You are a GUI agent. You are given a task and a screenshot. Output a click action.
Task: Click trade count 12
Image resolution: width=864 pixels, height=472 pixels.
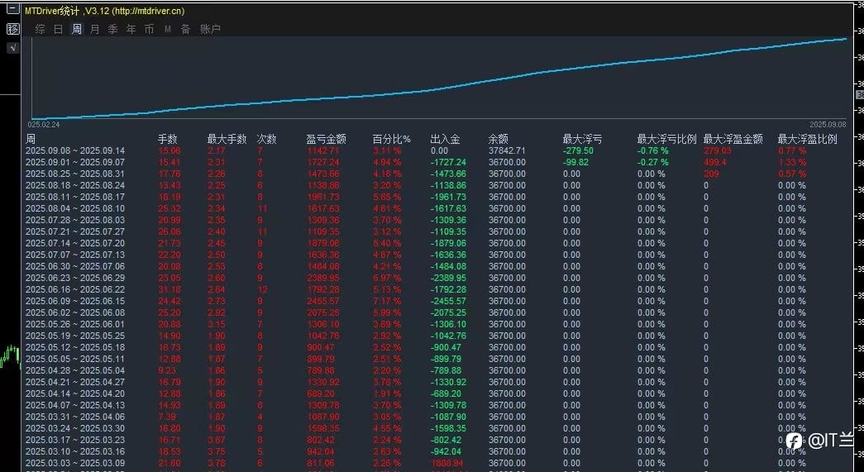coord(262,289)
